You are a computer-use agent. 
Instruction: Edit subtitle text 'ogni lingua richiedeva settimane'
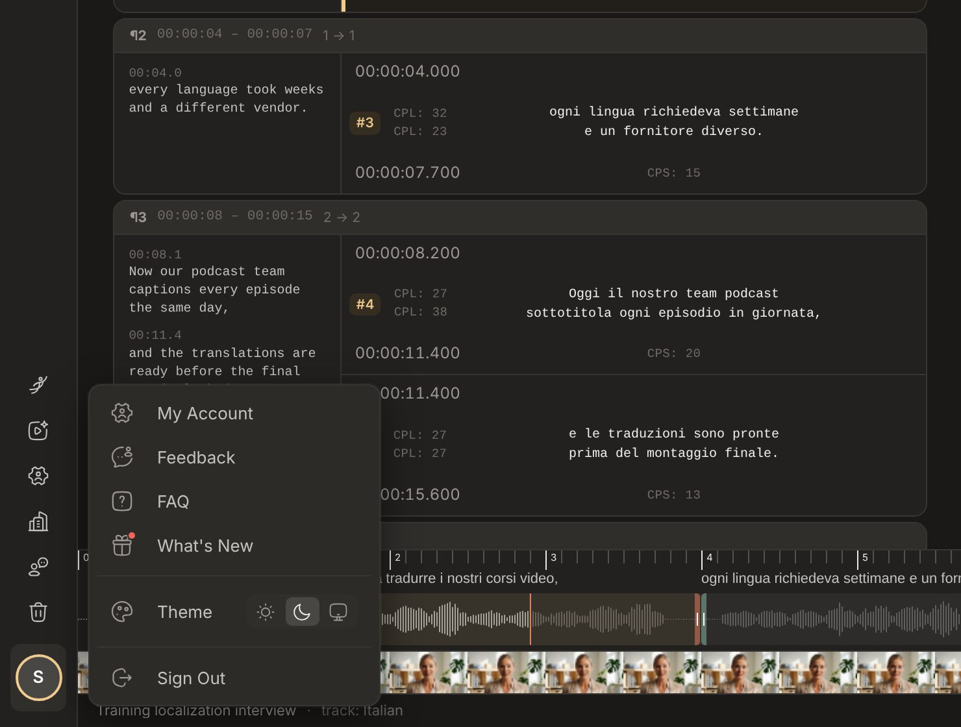pyautogui.click(x=674, y=112)
